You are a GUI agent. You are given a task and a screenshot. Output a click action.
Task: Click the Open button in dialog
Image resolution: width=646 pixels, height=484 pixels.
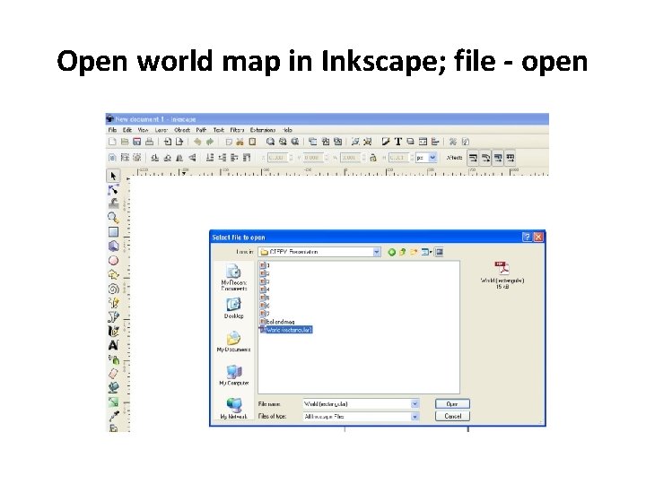click(452, 404)
